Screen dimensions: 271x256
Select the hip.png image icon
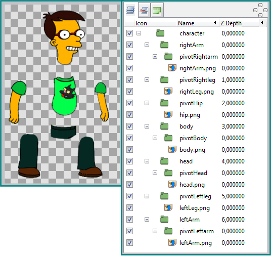point(168,114)
